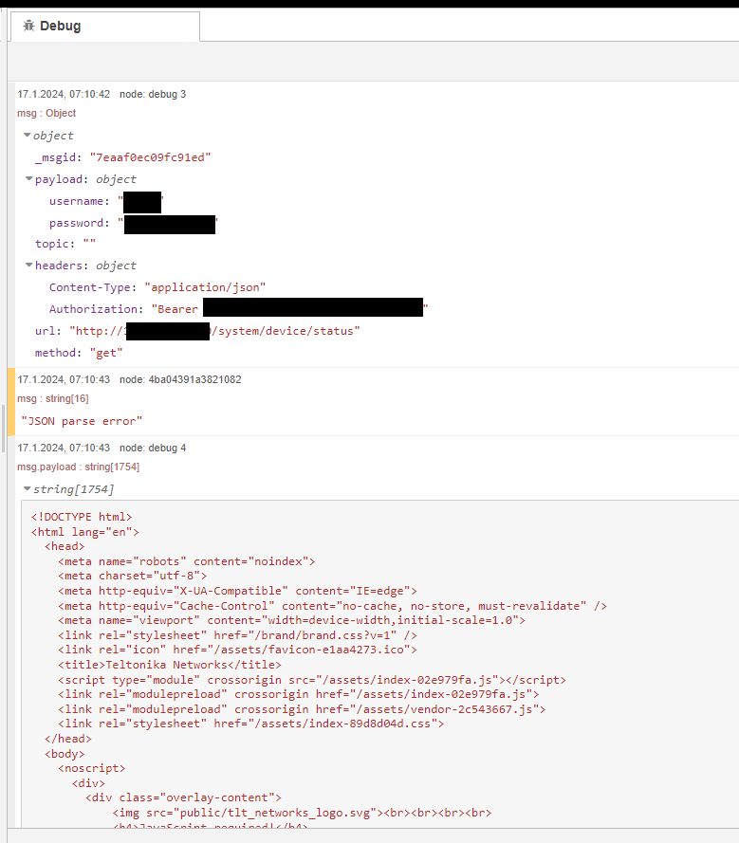Click the 'node: debug 3' label
This screenshot has height=843, width=739.
point(153,94)
